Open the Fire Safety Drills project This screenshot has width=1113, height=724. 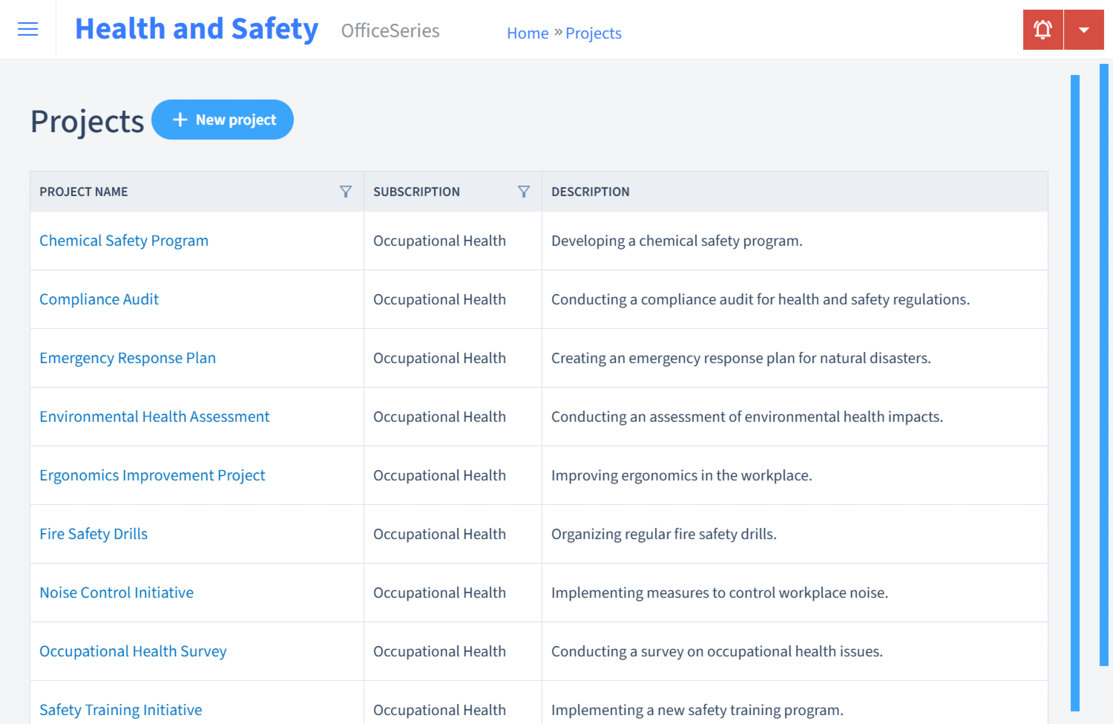(x=93, y=534)
